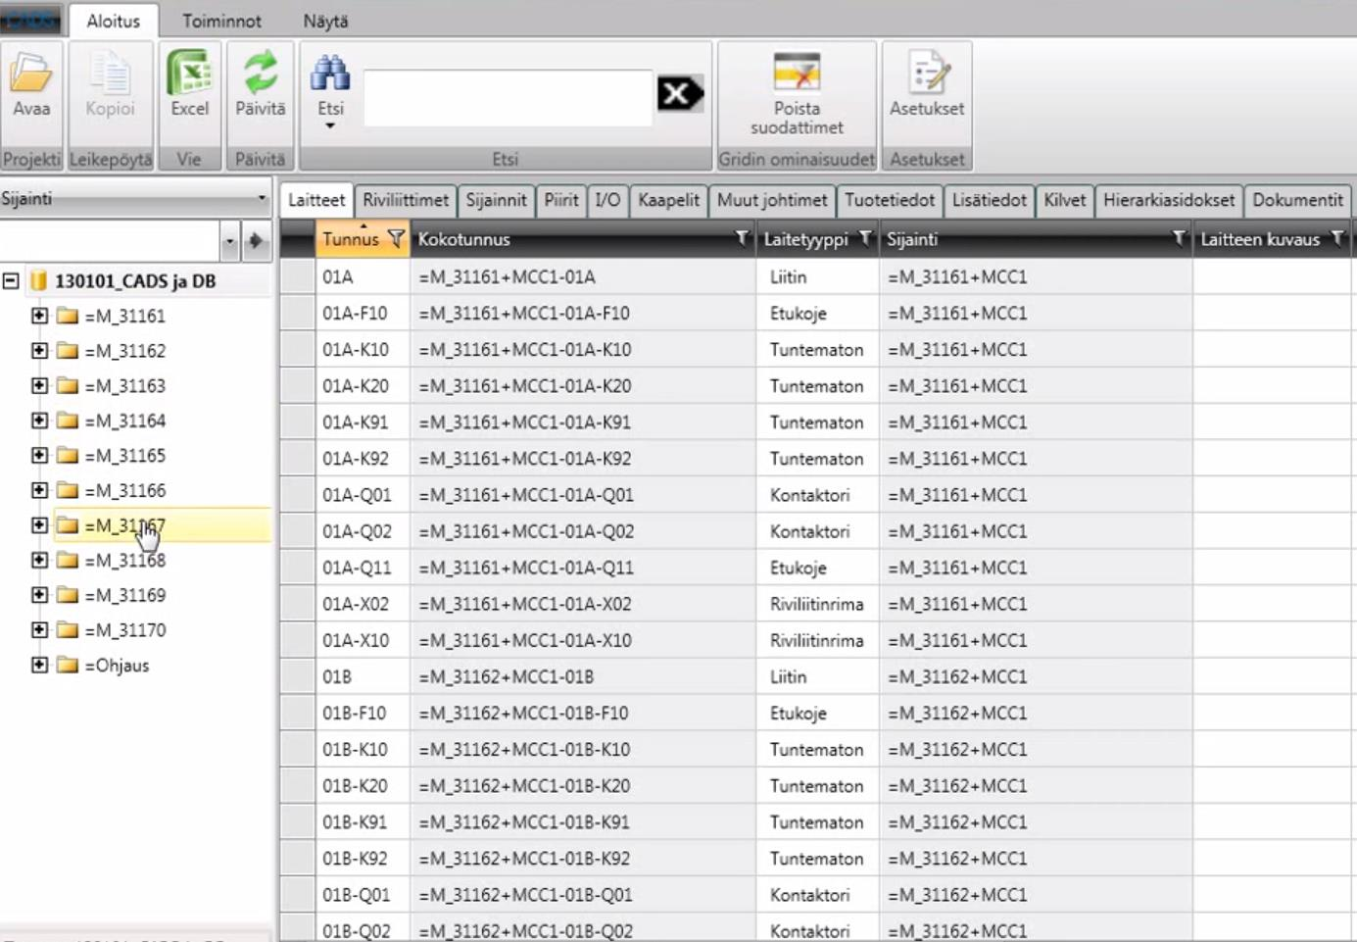Expand the =M_31163 node
Image resolution: width=1357 pixels, height=942 pixels.
[x=39, y=385]
